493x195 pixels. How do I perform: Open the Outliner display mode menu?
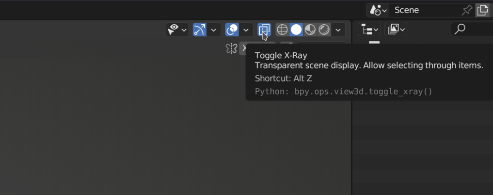click(396, 30)
